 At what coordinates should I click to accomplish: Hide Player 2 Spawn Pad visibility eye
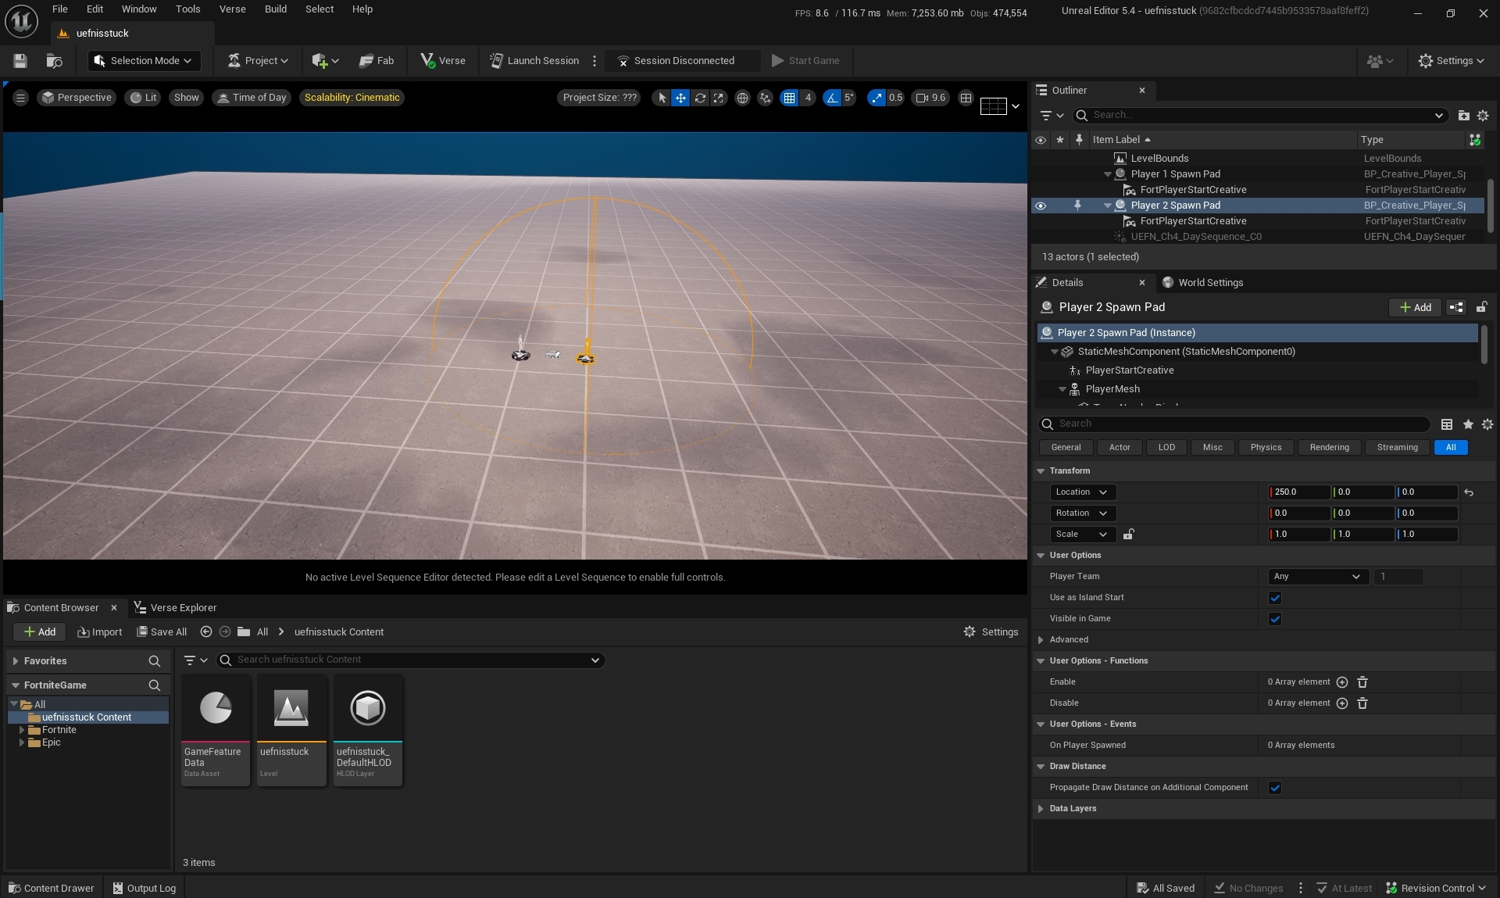coord(1041,206)
